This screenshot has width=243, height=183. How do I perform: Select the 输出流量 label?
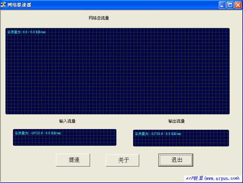(176, 121)
